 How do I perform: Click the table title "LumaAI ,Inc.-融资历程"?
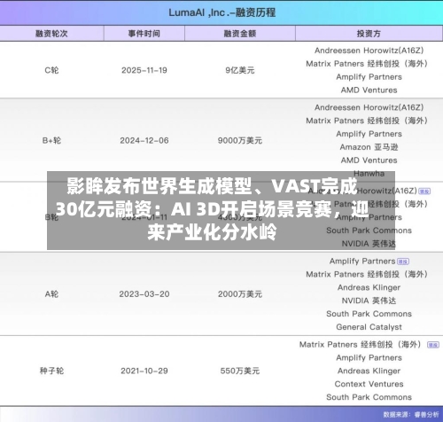(x=221, y=12)
